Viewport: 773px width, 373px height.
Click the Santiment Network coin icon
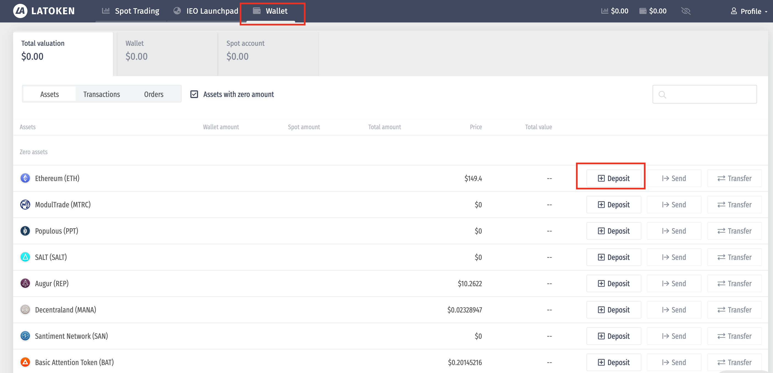point(25,336)
